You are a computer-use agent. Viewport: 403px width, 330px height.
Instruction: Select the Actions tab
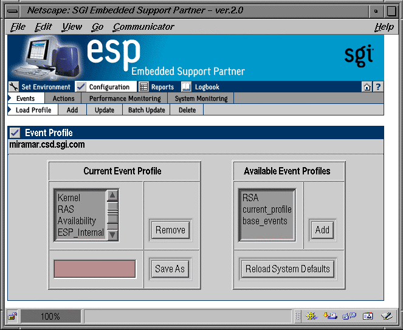63,98
